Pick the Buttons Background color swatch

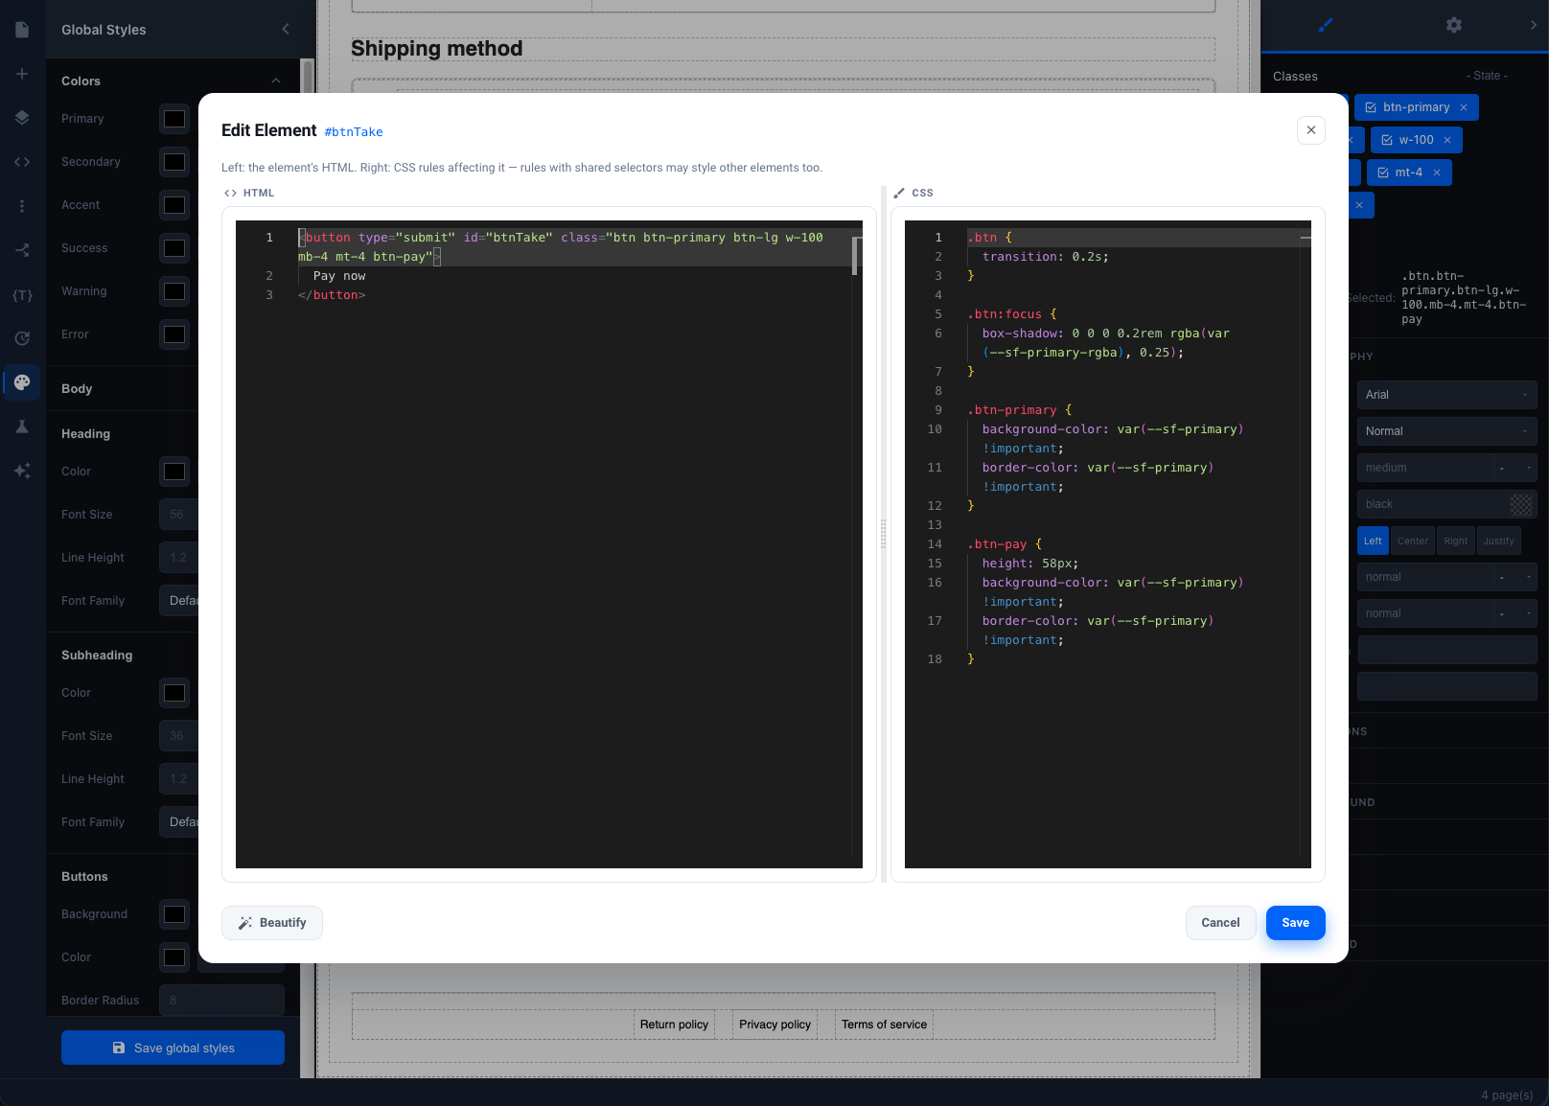click(174, 914)
